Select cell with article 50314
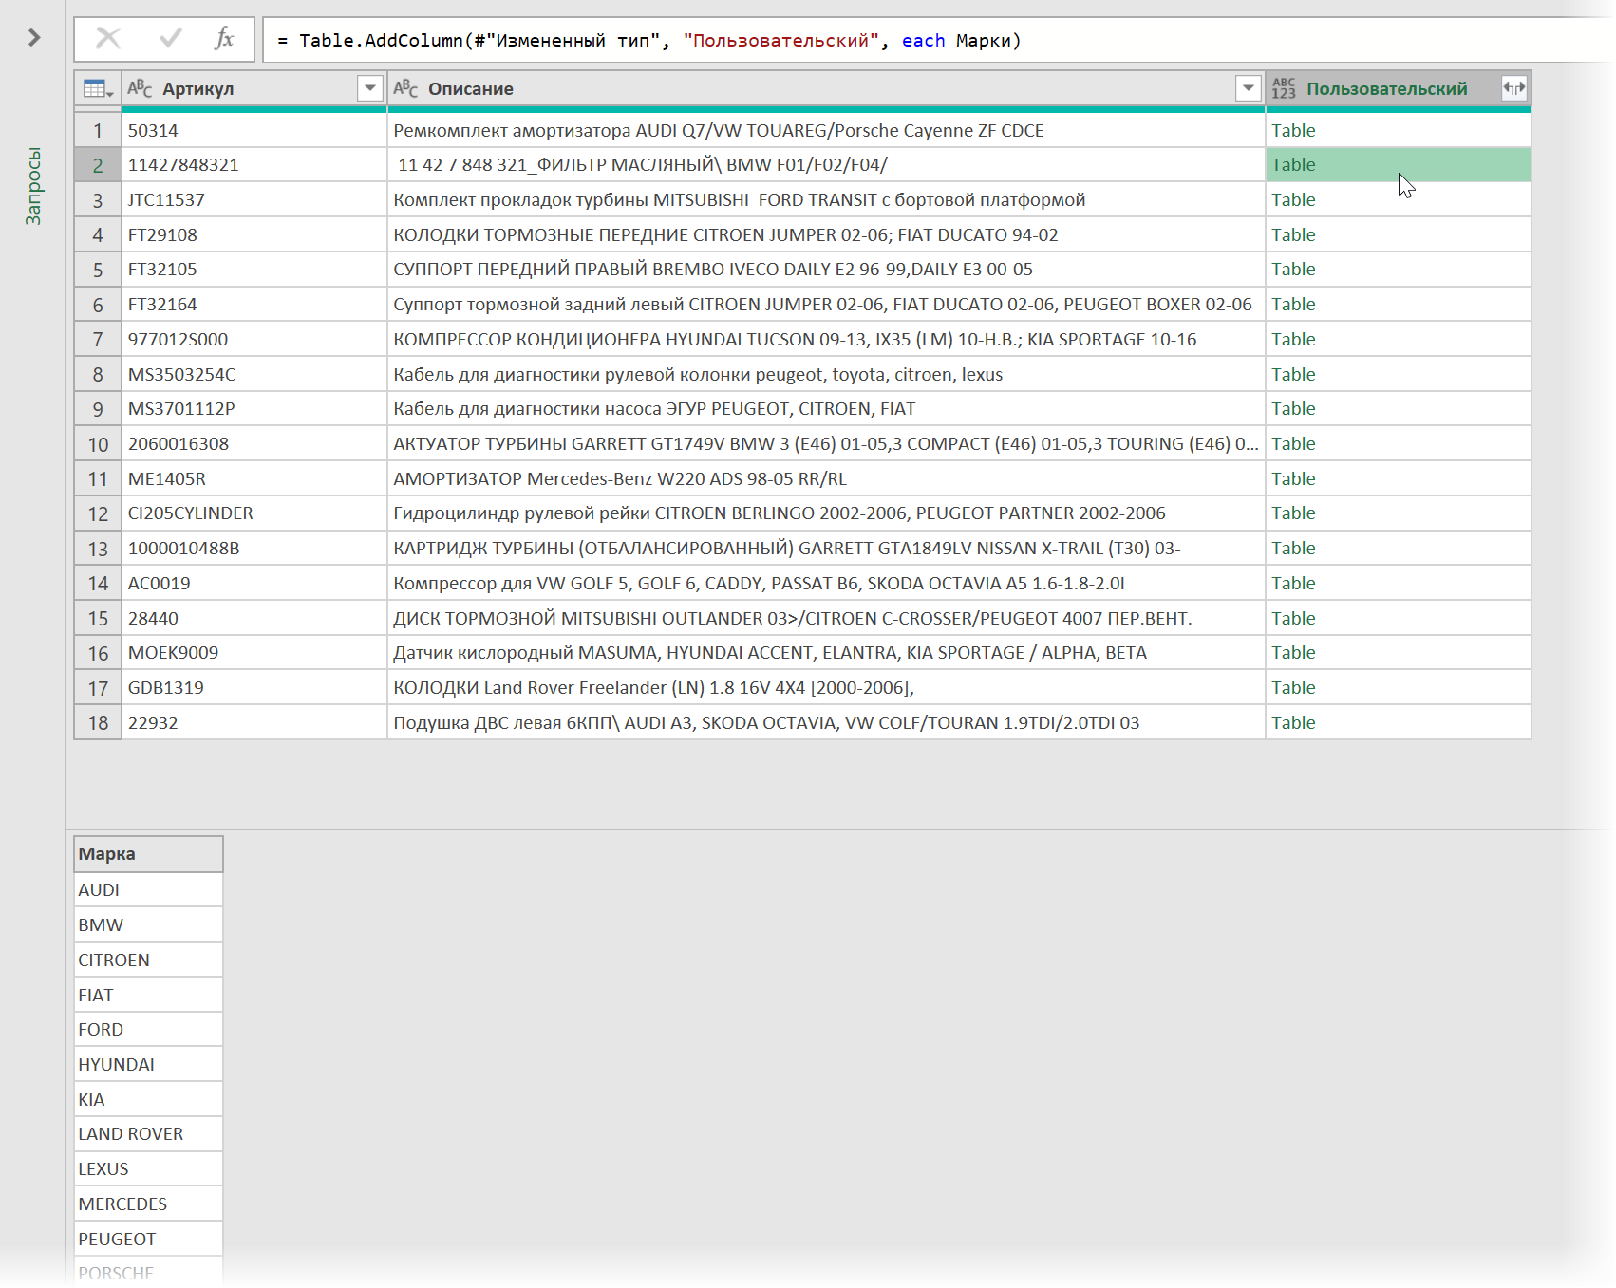The width and height of the screenshot is (1616, 1288). (x=254, y=130)
